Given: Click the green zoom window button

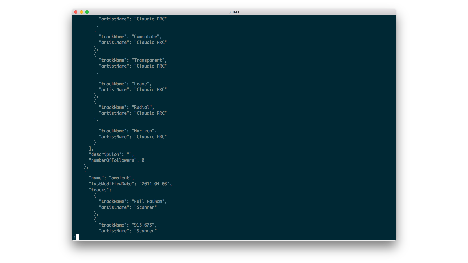Looking at the screenshot, I should 87,12.
